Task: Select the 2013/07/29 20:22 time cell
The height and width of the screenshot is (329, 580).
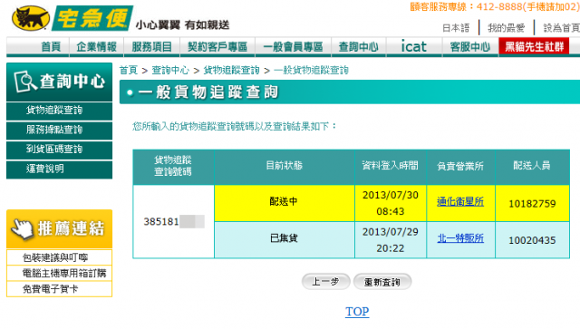Action: 391,240
